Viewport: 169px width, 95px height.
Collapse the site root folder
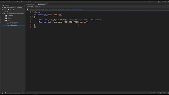pos(2,13)
